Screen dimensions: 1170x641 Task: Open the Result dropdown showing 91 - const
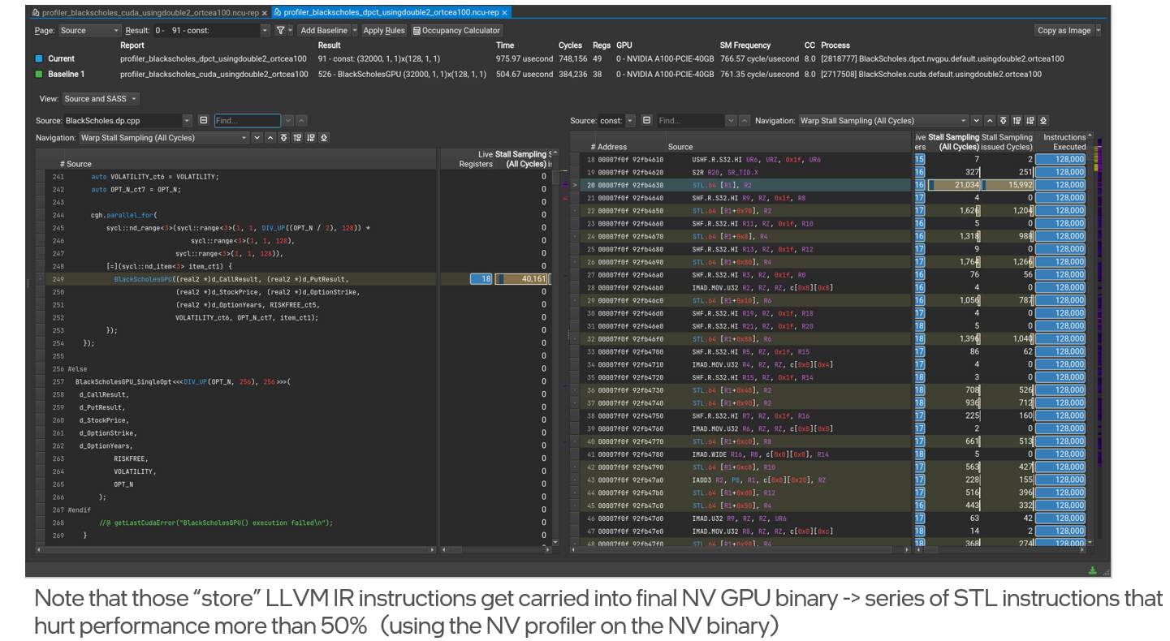pyautogui.click(x=211, y=31)
